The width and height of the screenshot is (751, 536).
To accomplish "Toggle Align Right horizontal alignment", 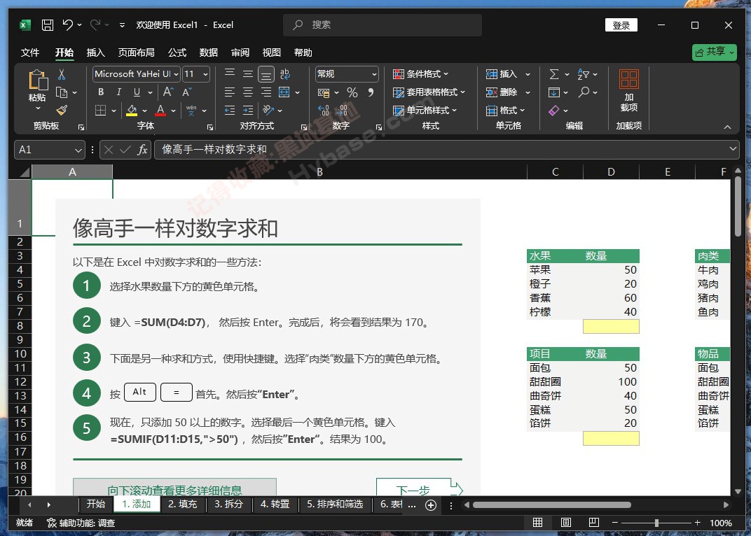I will pyautogui.click(x=266, y=92).
